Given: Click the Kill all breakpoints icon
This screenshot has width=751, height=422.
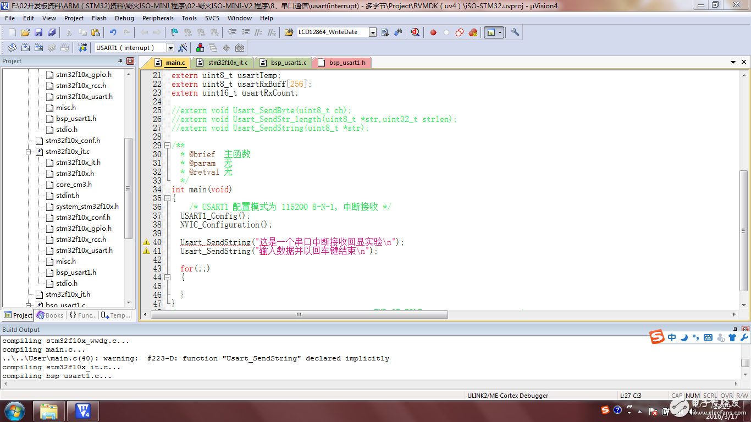Looking at the screenshot, I should click(x=473, y=32).
